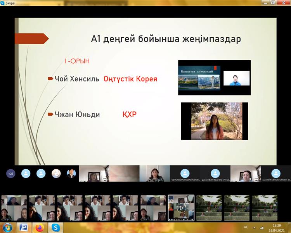Click the +25 more participants badge
Viewport: 291px width, 233px height.
[x=10, y=174]
